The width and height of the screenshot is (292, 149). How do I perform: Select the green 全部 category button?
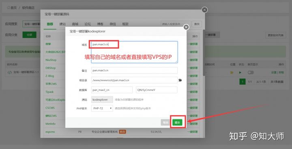(30, 35)
